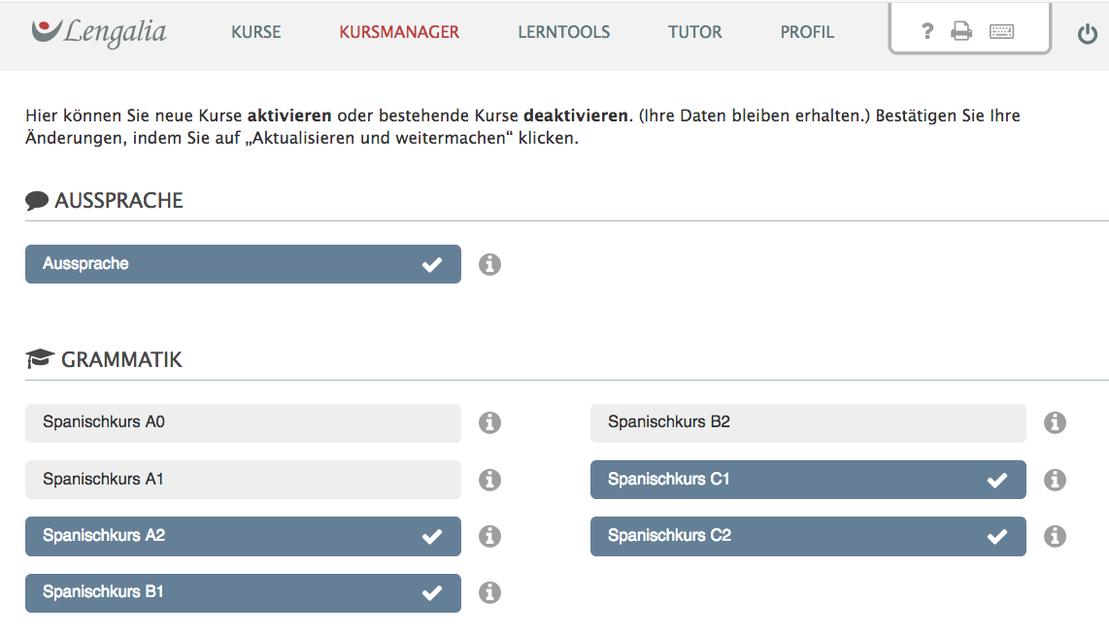This screenshot has width=1109, height=635.
Task: Click the help question mark icon
Action: pos(927,32)
